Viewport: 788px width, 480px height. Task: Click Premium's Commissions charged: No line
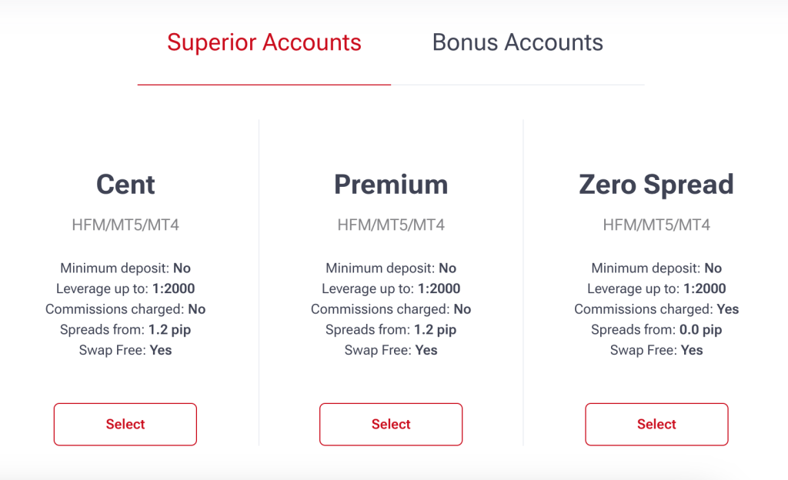point(391,309)
